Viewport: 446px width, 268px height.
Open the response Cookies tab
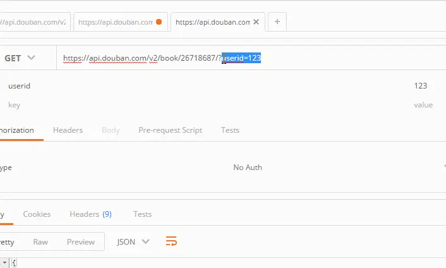pyautogui.click(x=37, y=214)
